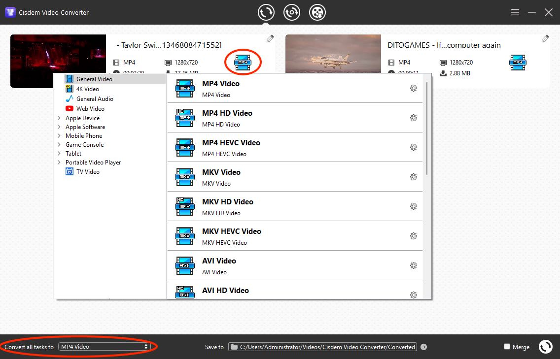Viewport: 560px width, 359px height.
Task: Open the hamburger menu
Action: [x=515, y=12]
